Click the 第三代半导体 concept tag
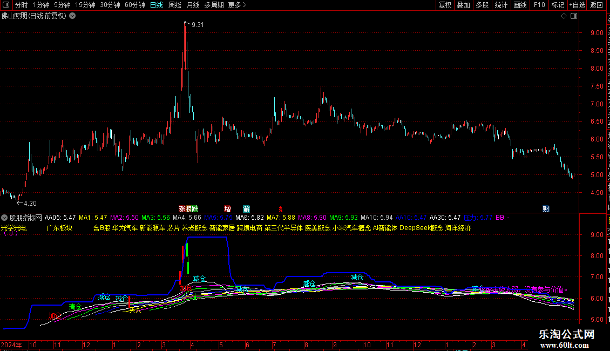Viewport: 610px width, 351px height. click(283, 228)
